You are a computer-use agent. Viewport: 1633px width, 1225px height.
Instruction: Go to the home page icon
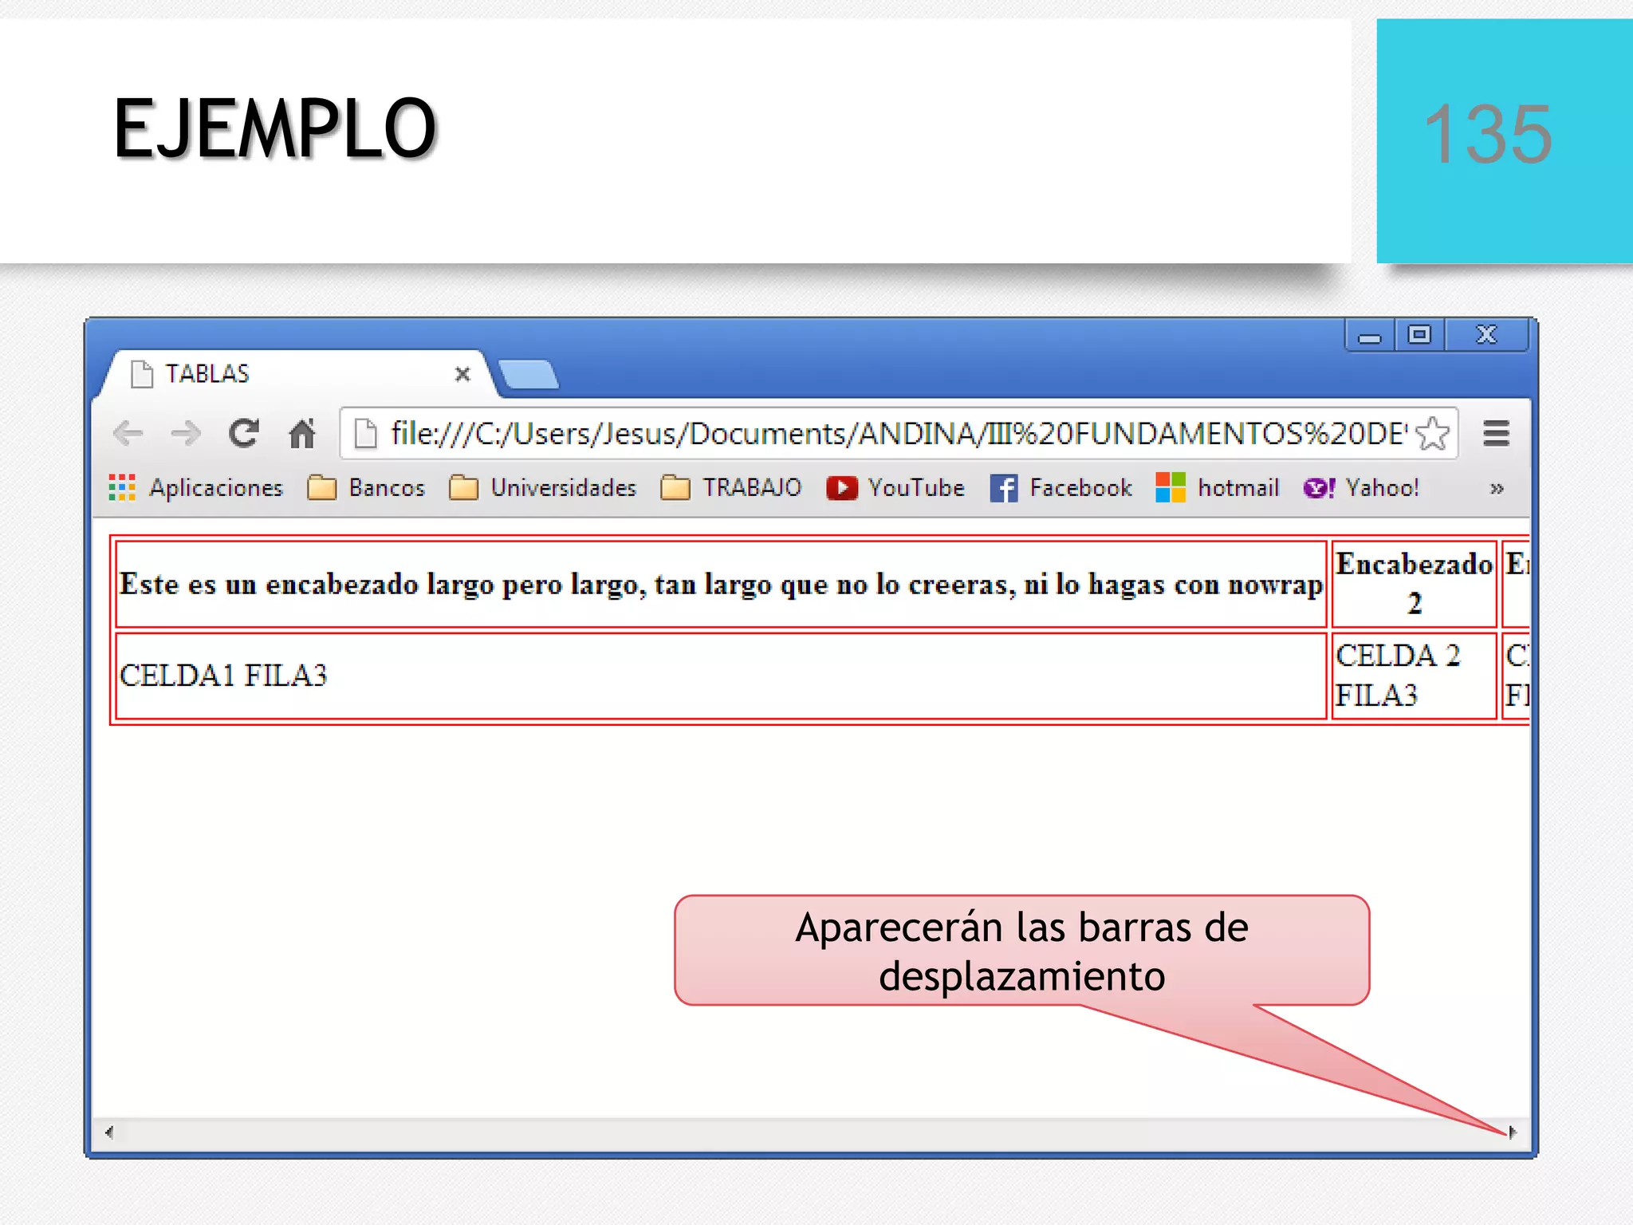pos(302,434)
